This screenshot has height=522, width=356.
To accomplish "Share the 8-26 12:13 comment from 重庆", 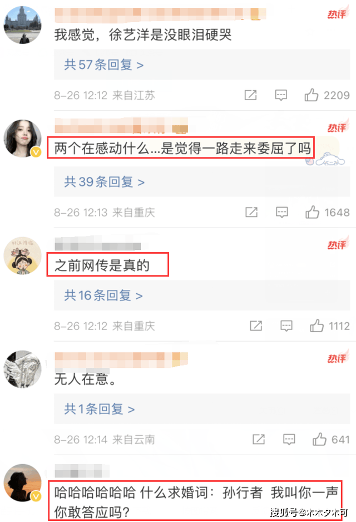I will coord(251,212).
